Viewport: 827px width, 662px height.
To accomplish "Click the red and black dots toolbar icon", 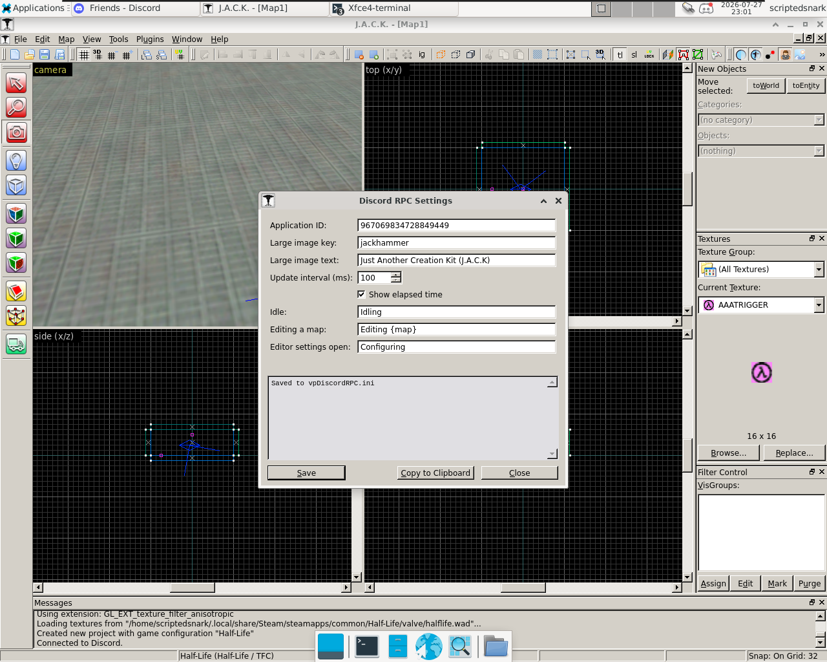I will pos(769,55).
